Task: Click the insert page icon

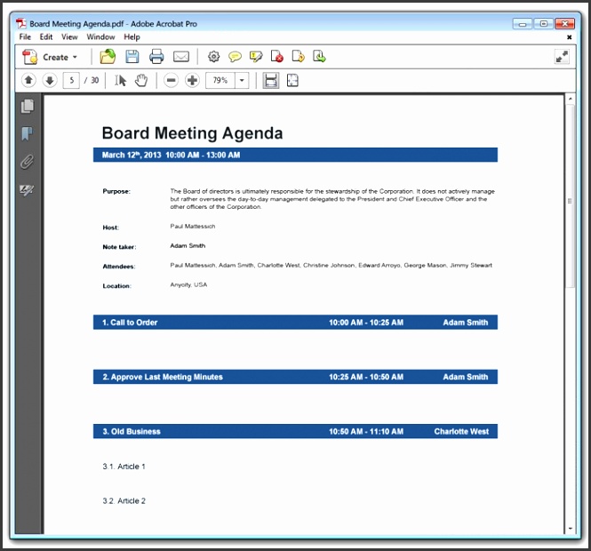Action: tap(319, 57)
